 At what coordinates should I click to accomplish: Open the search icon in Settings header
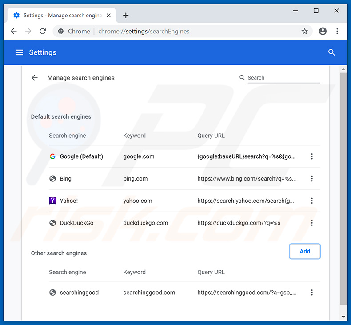331,52
